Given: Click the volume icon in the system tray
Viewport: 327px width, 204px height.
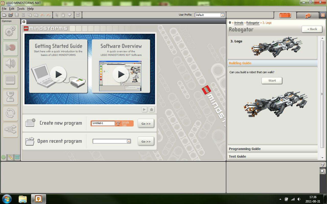Looking at the screenshot, I should click(x=299, y=199).
